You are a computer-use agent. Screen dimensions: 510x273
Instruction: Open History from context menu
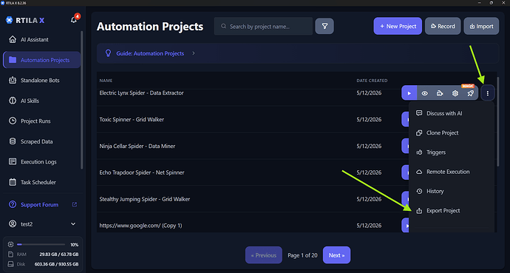click(x=452, y=191)
